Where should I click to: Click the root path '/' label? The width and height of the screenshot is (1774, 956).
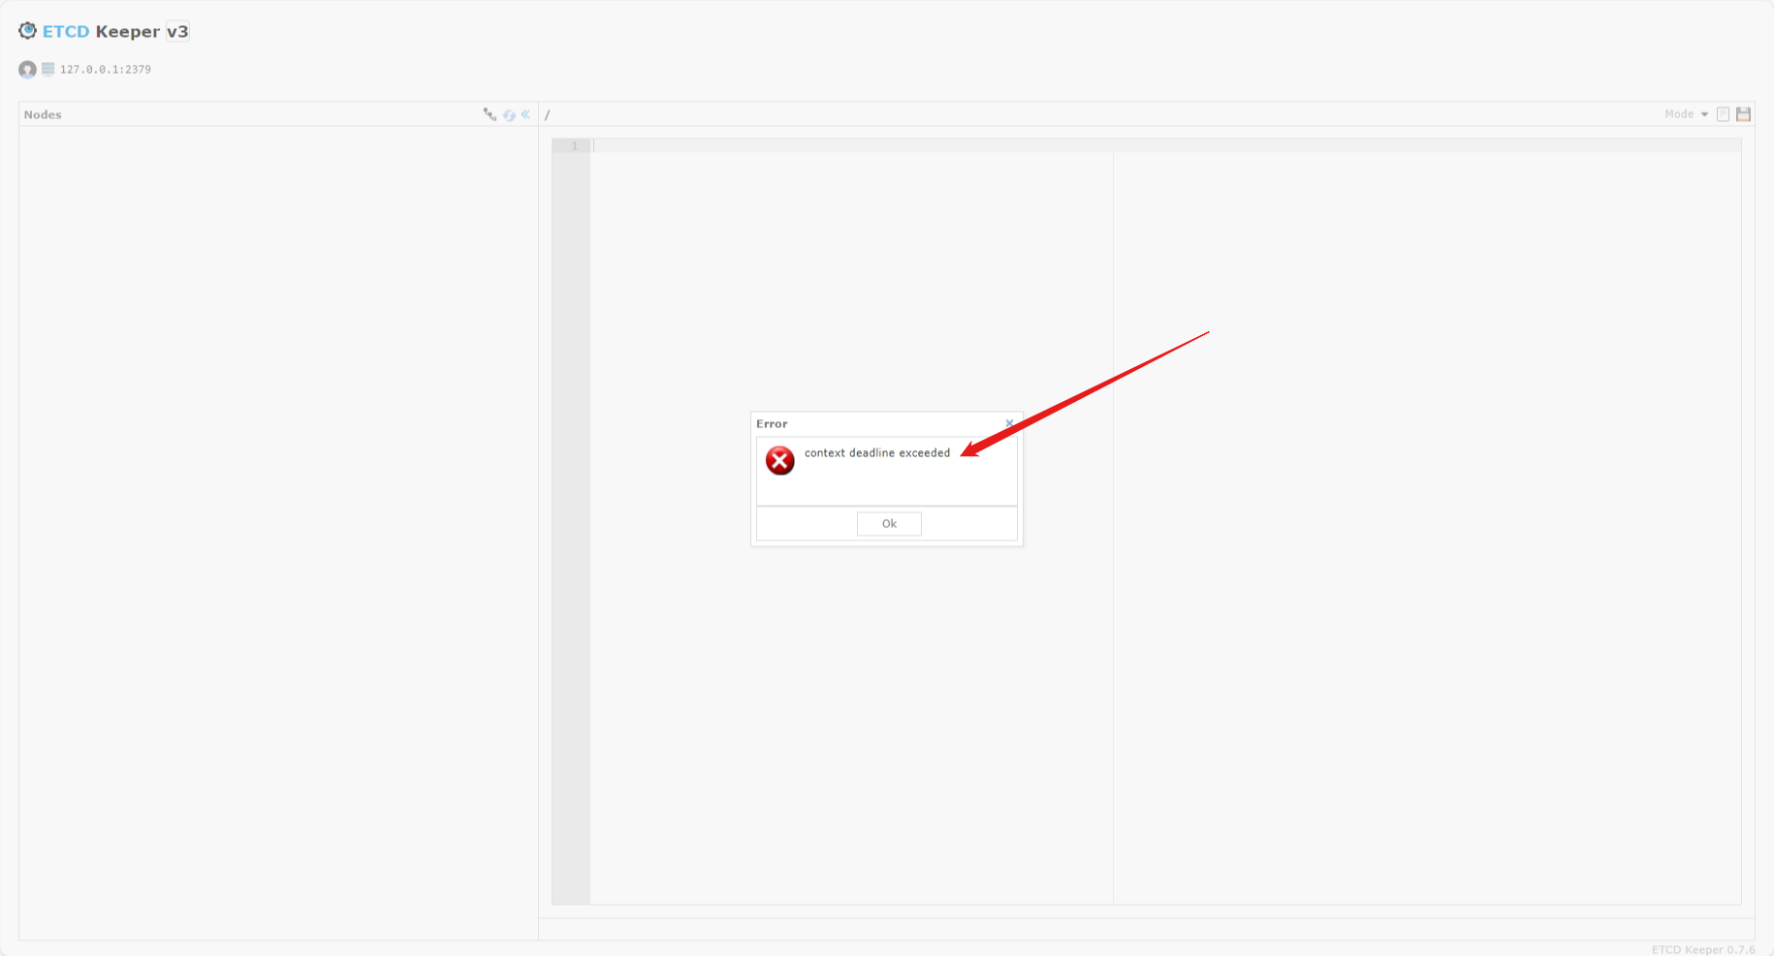point(548,114)
